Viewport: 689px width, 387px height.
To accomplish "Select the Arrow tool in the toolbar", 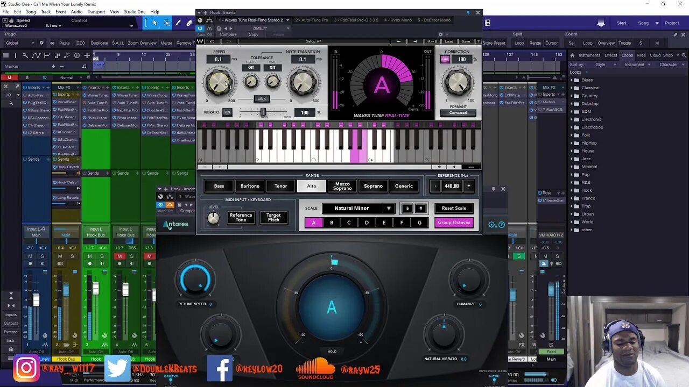I will 155,23.
